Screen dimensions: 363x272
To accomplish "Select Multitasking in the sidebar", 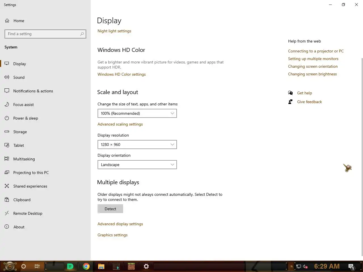I will (x=24, y=159).
